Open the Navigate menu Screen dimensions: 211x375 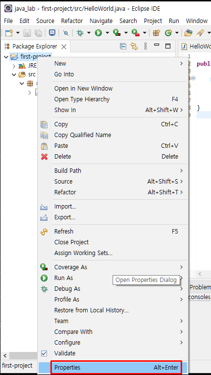(x=101, y=21)
